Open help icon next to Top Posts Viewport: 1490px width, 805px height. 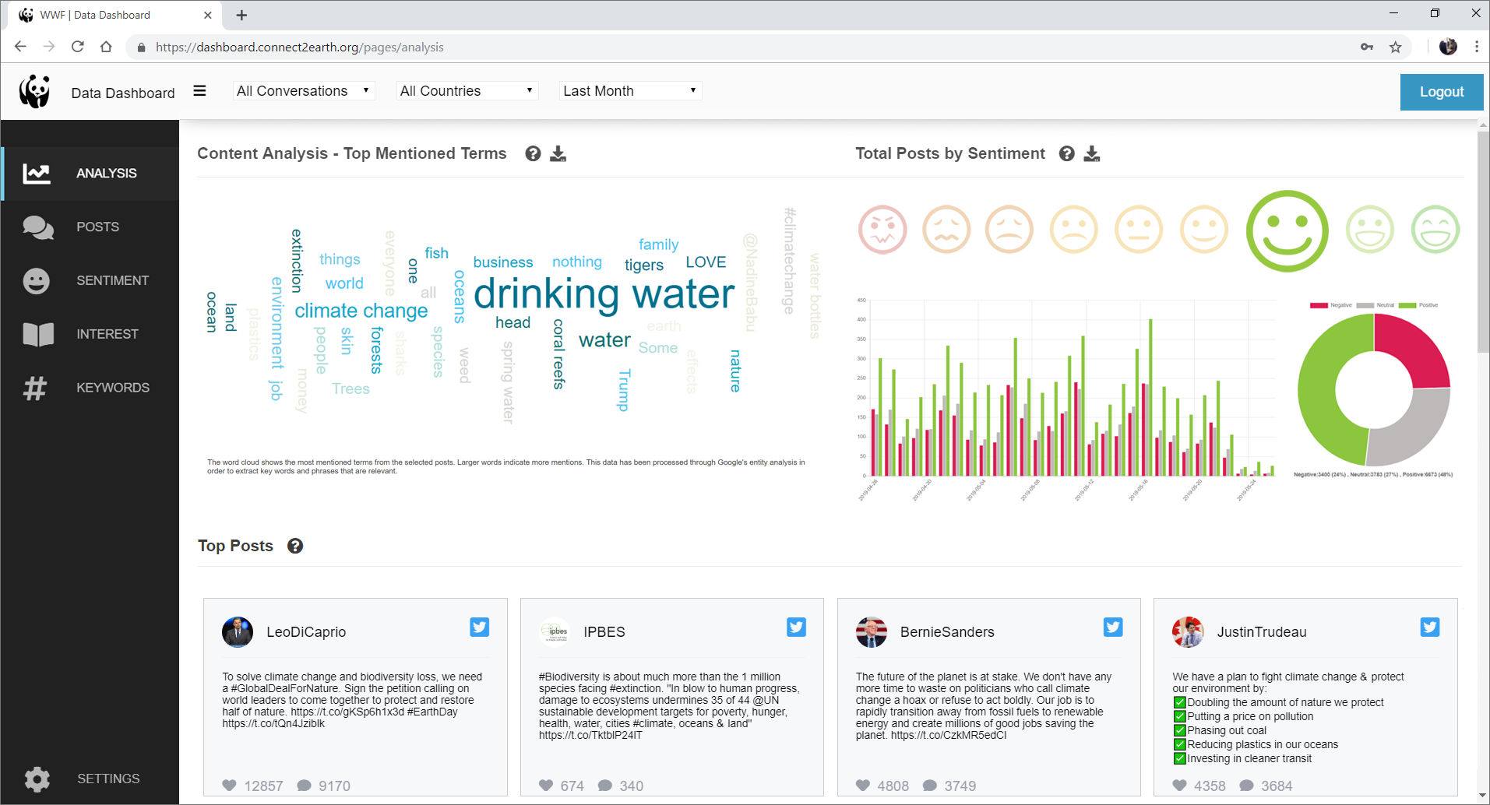pyautogui.click(x=295, y=546)
